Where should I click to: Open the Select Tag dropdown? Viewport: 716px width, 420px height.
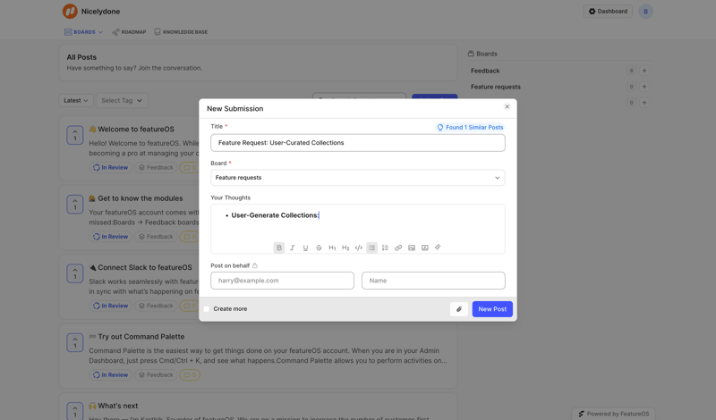pyautogui.click(x=122, y=100)
